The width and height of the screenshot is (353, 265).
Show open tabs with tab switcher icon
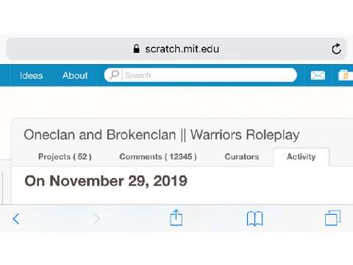coord(332,218)
